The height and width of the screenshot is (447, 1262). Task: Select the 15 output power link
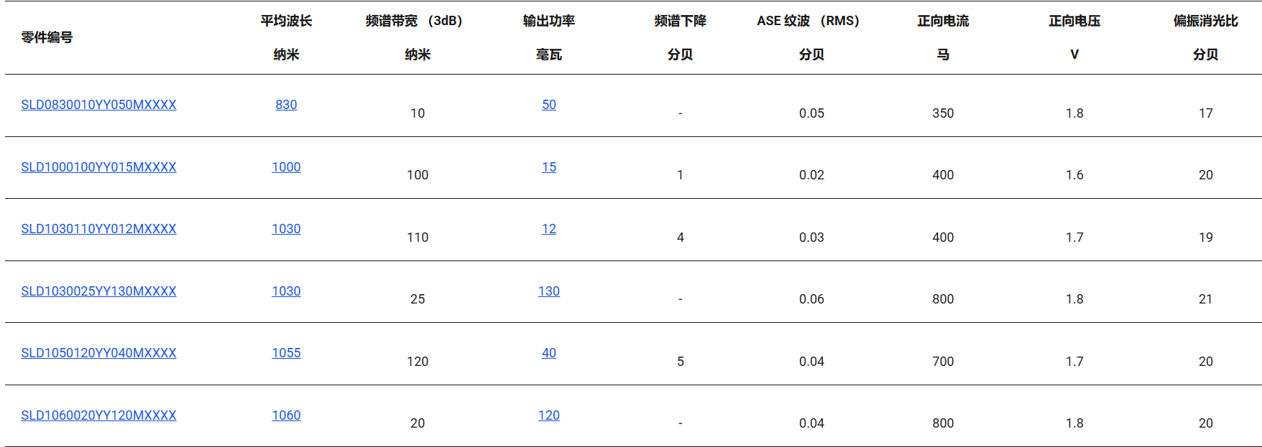coord(549,167)
